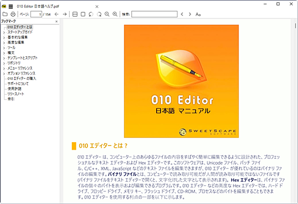Switch to fit-width view icon
Screen dimensions: 298x204
(x=75, y=14)
